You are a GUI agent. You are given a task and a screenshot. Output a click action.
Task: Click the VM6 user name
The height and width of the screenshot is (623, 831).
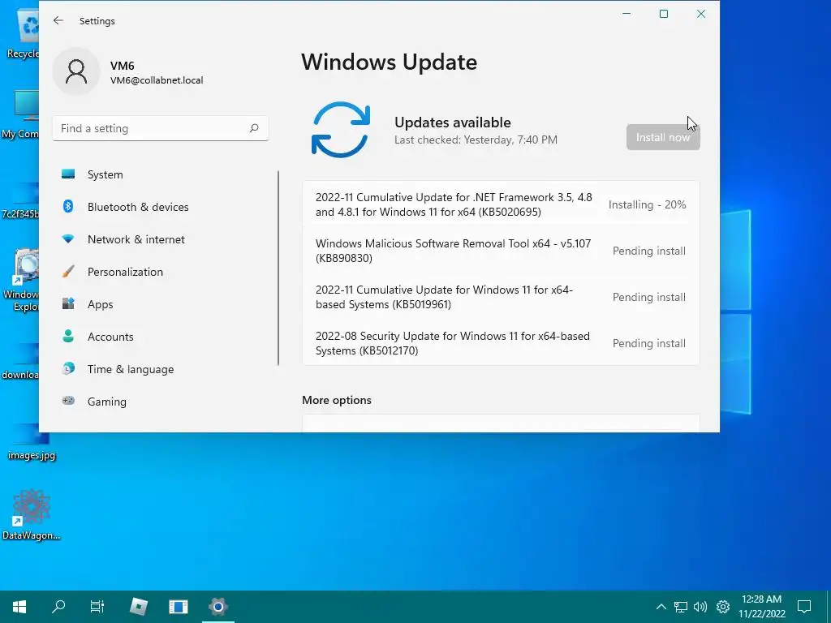click(123, 66)
